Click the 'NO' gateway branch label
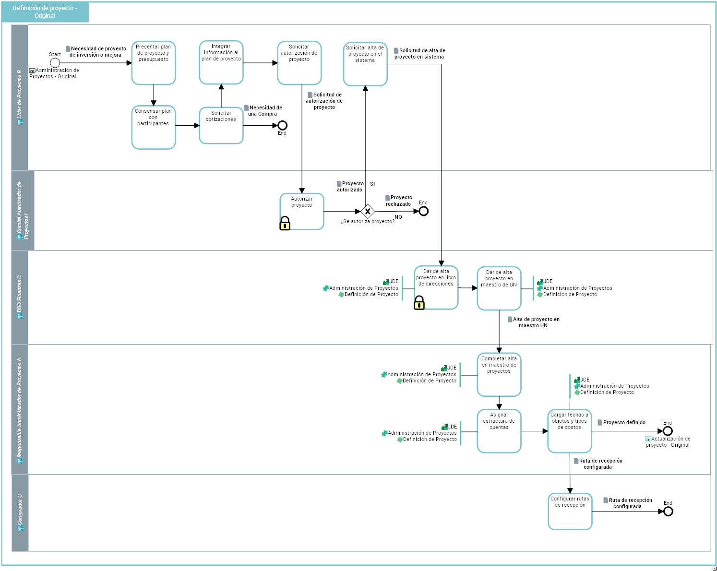717x571 pixels. click(398, 217)
